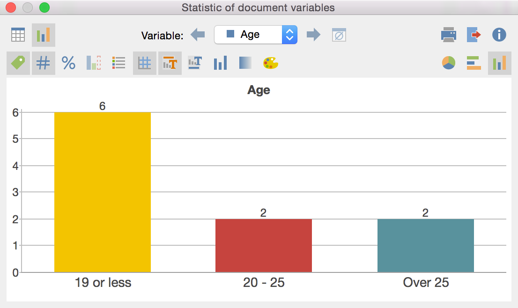Toggle display of missing values

click(x=339, y=35)
